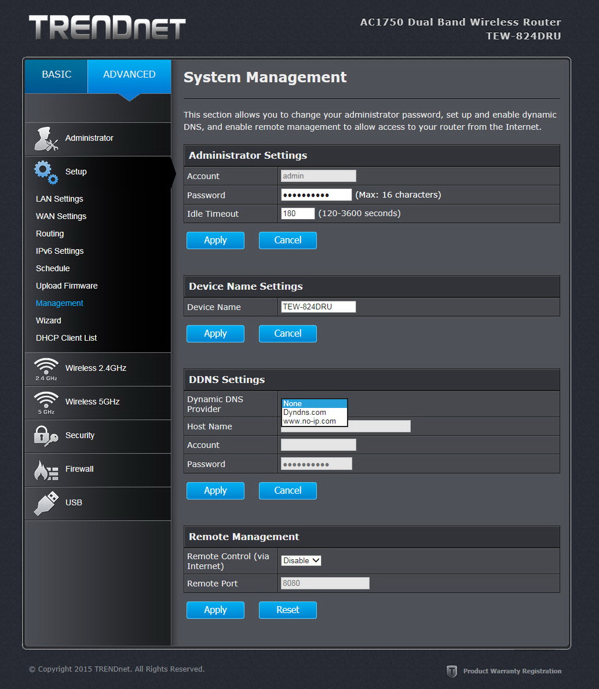Click the Setup blue gears icon
The height and width of the screenshot is (689, 599).
coord(46,172)
